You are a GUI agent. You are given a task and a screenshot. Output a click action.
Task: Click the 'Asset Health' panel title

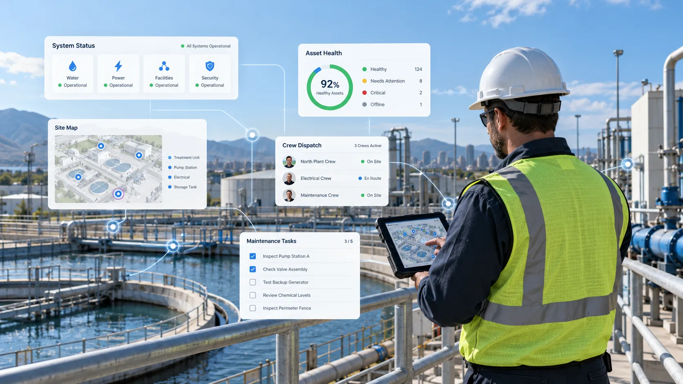point(324,53)
